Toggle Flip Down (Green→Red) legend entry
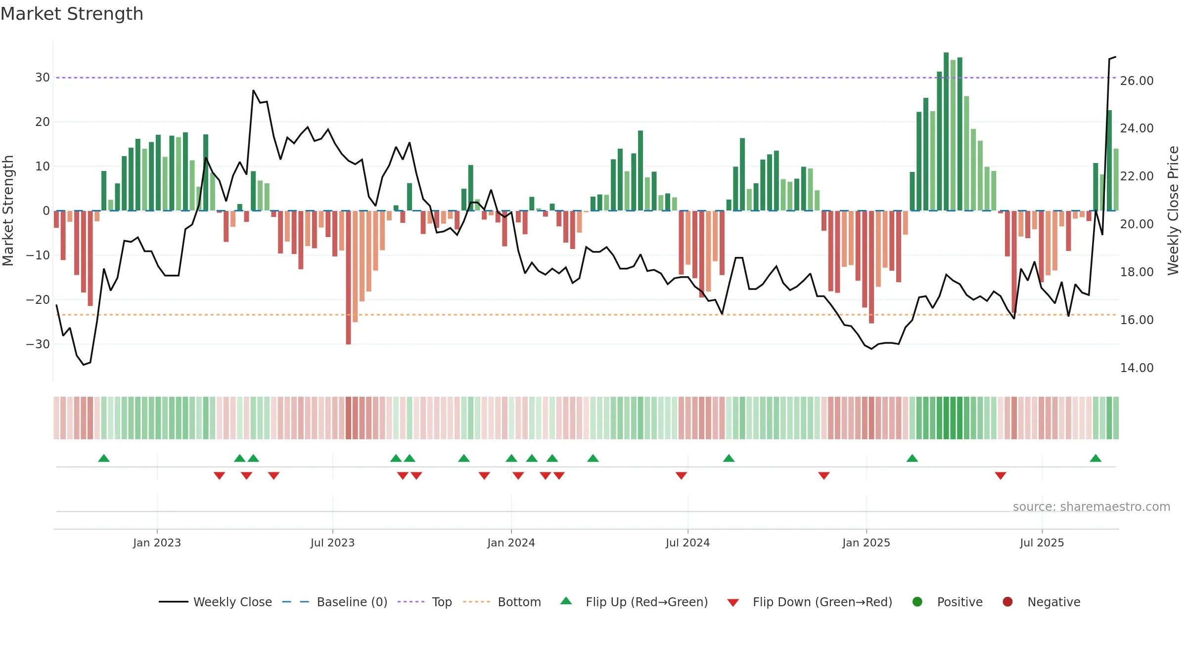 click(x=810, y=602)
